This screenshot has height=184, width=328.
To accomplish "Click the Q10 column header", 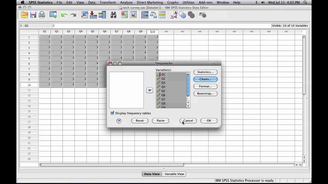I will 152,32.
